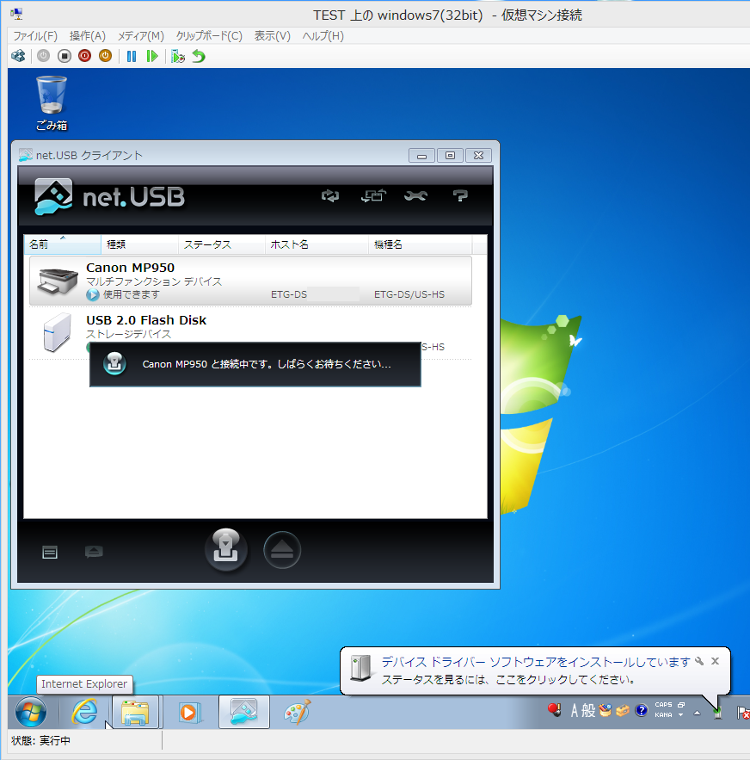Click the flash disk storage thumbnail
The width and height of the screenshot is (750, 760).
click(57, 332)
